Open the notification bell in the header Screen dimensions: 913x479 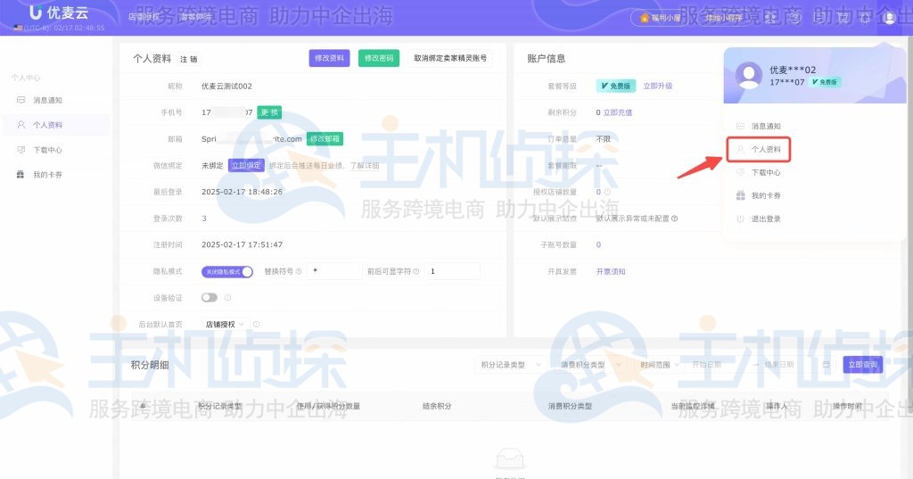coord(865,18)
